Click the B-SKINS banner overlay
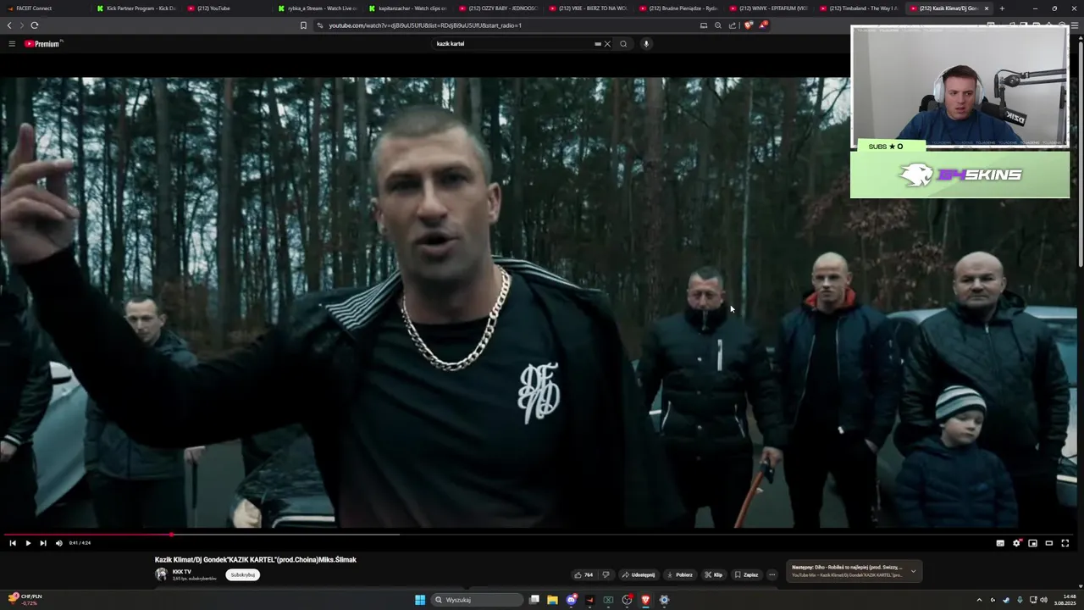Screen dimensions: 1084x610 (960, 175)
